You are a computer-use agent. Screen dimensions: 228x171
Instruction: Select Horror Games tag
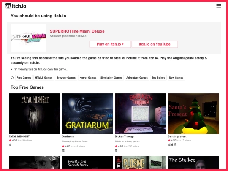pyautogui.click(x=88, y=78)
